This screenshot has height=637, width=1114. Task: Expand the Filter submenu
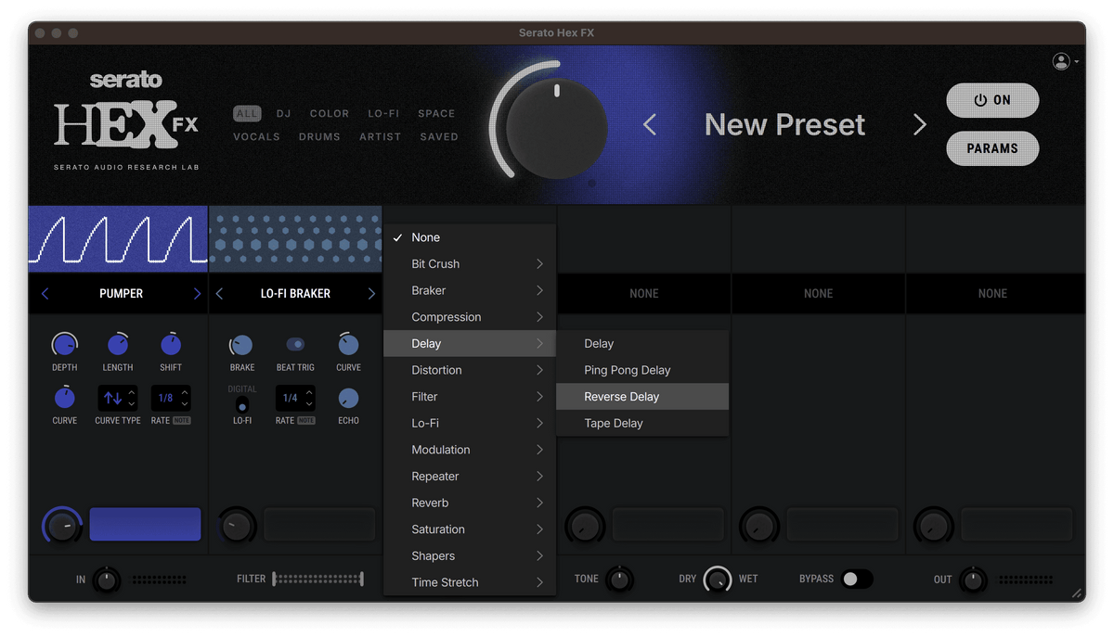tap(470, 397)
